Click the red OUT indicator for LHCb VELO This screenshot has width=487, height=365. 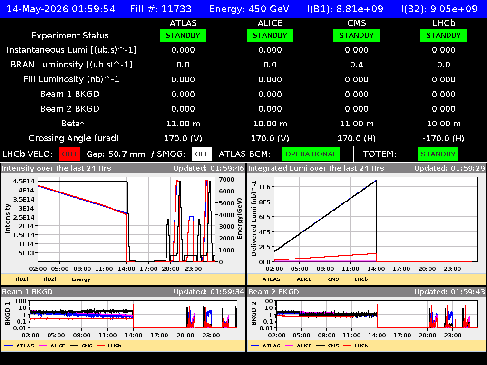pyautogui.click(x=69, y=154)
